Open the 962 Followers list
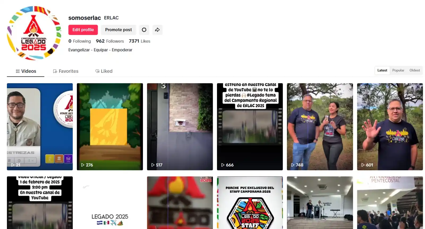 pos(110,41)
